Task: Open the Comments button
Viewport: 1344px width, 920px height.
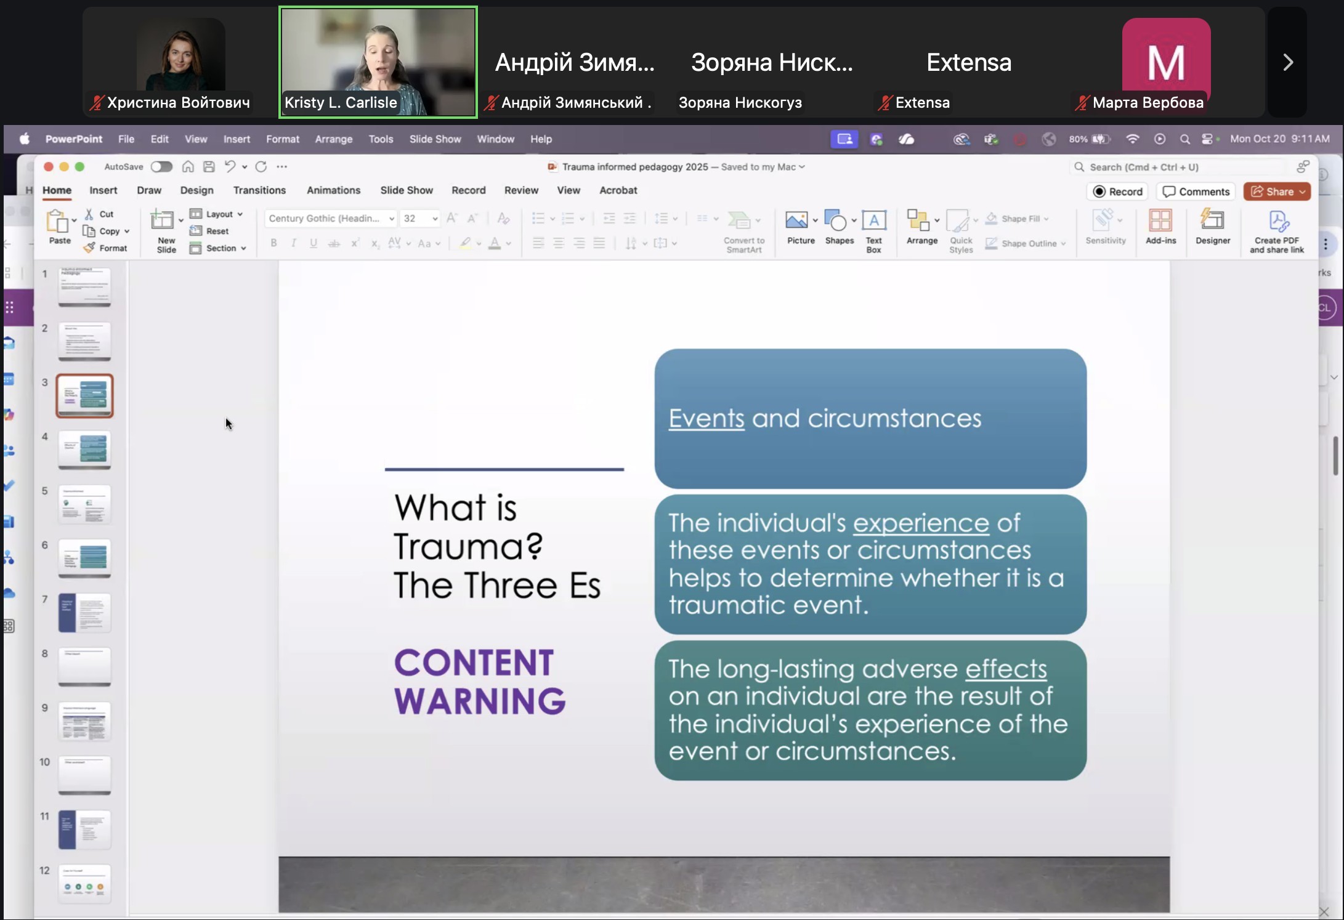Action: point(1196,192)
